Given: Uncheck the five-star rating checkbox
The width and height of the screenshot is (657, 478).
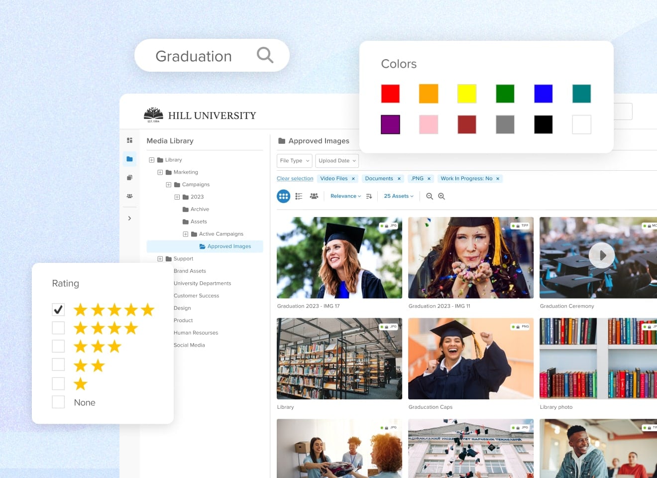Looking at the screenshot, I should click(x=58, y=310).
